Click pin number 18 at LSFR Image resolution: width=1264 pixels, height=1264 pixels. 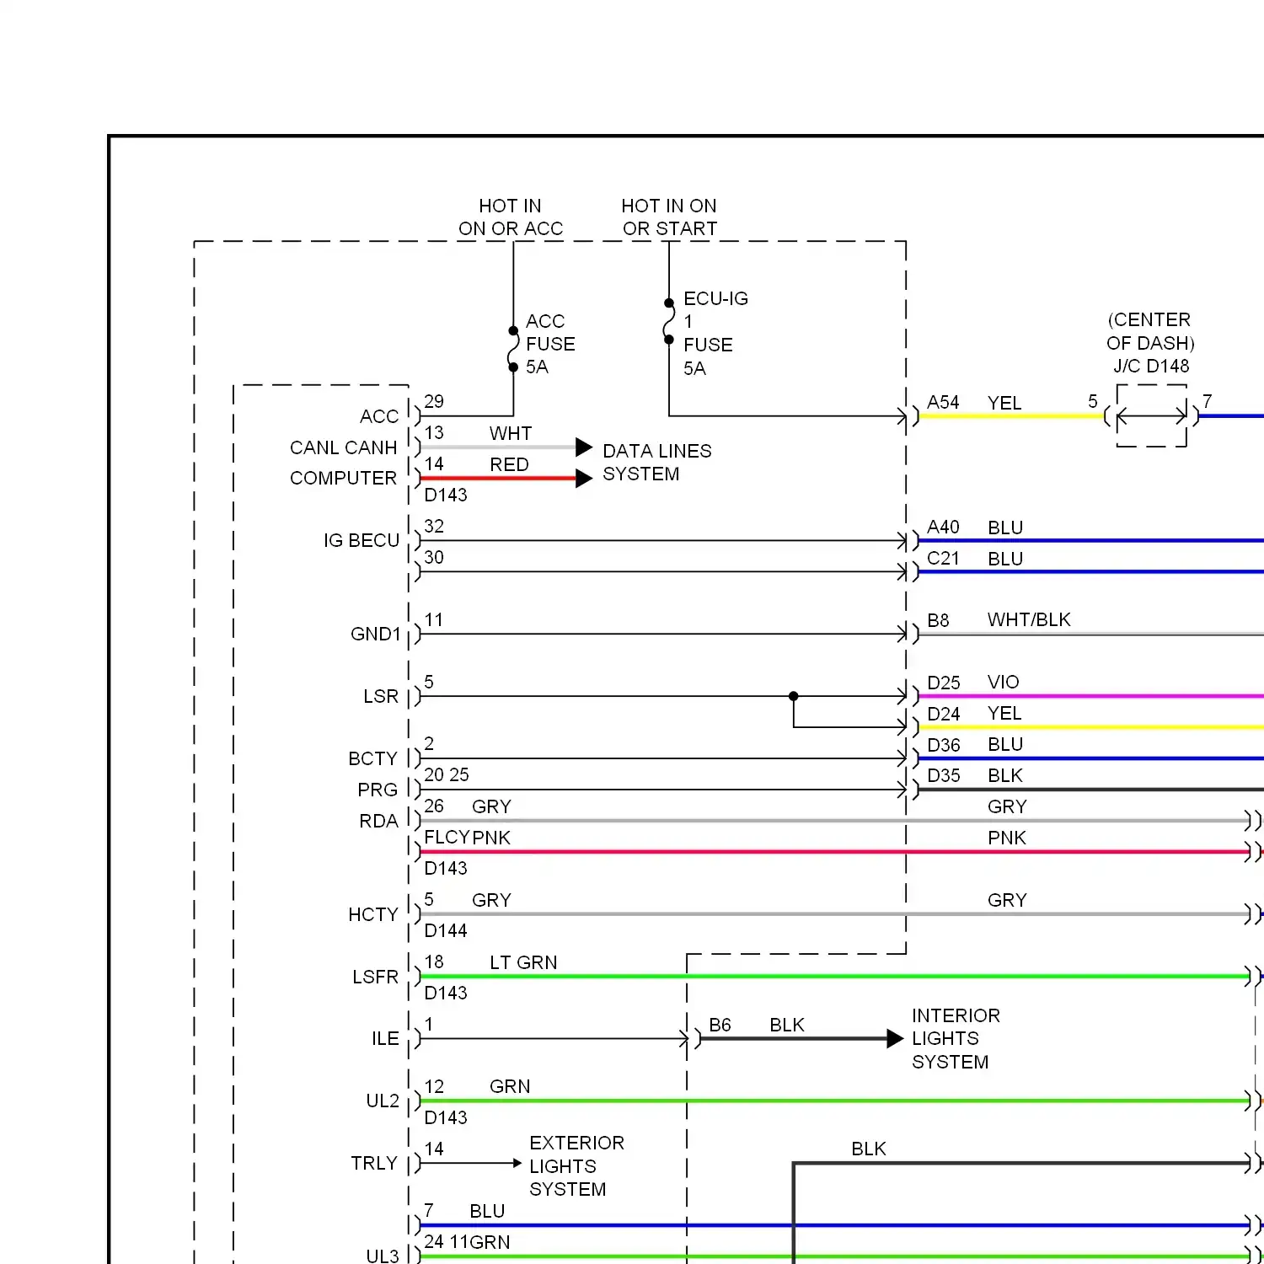coord(434,962)
